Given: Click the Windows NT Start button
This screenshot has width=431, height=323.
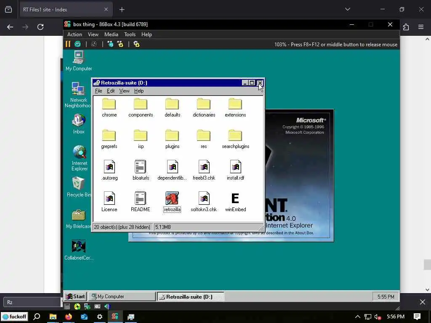Looking at the screenshot, I should click(75, 297).
